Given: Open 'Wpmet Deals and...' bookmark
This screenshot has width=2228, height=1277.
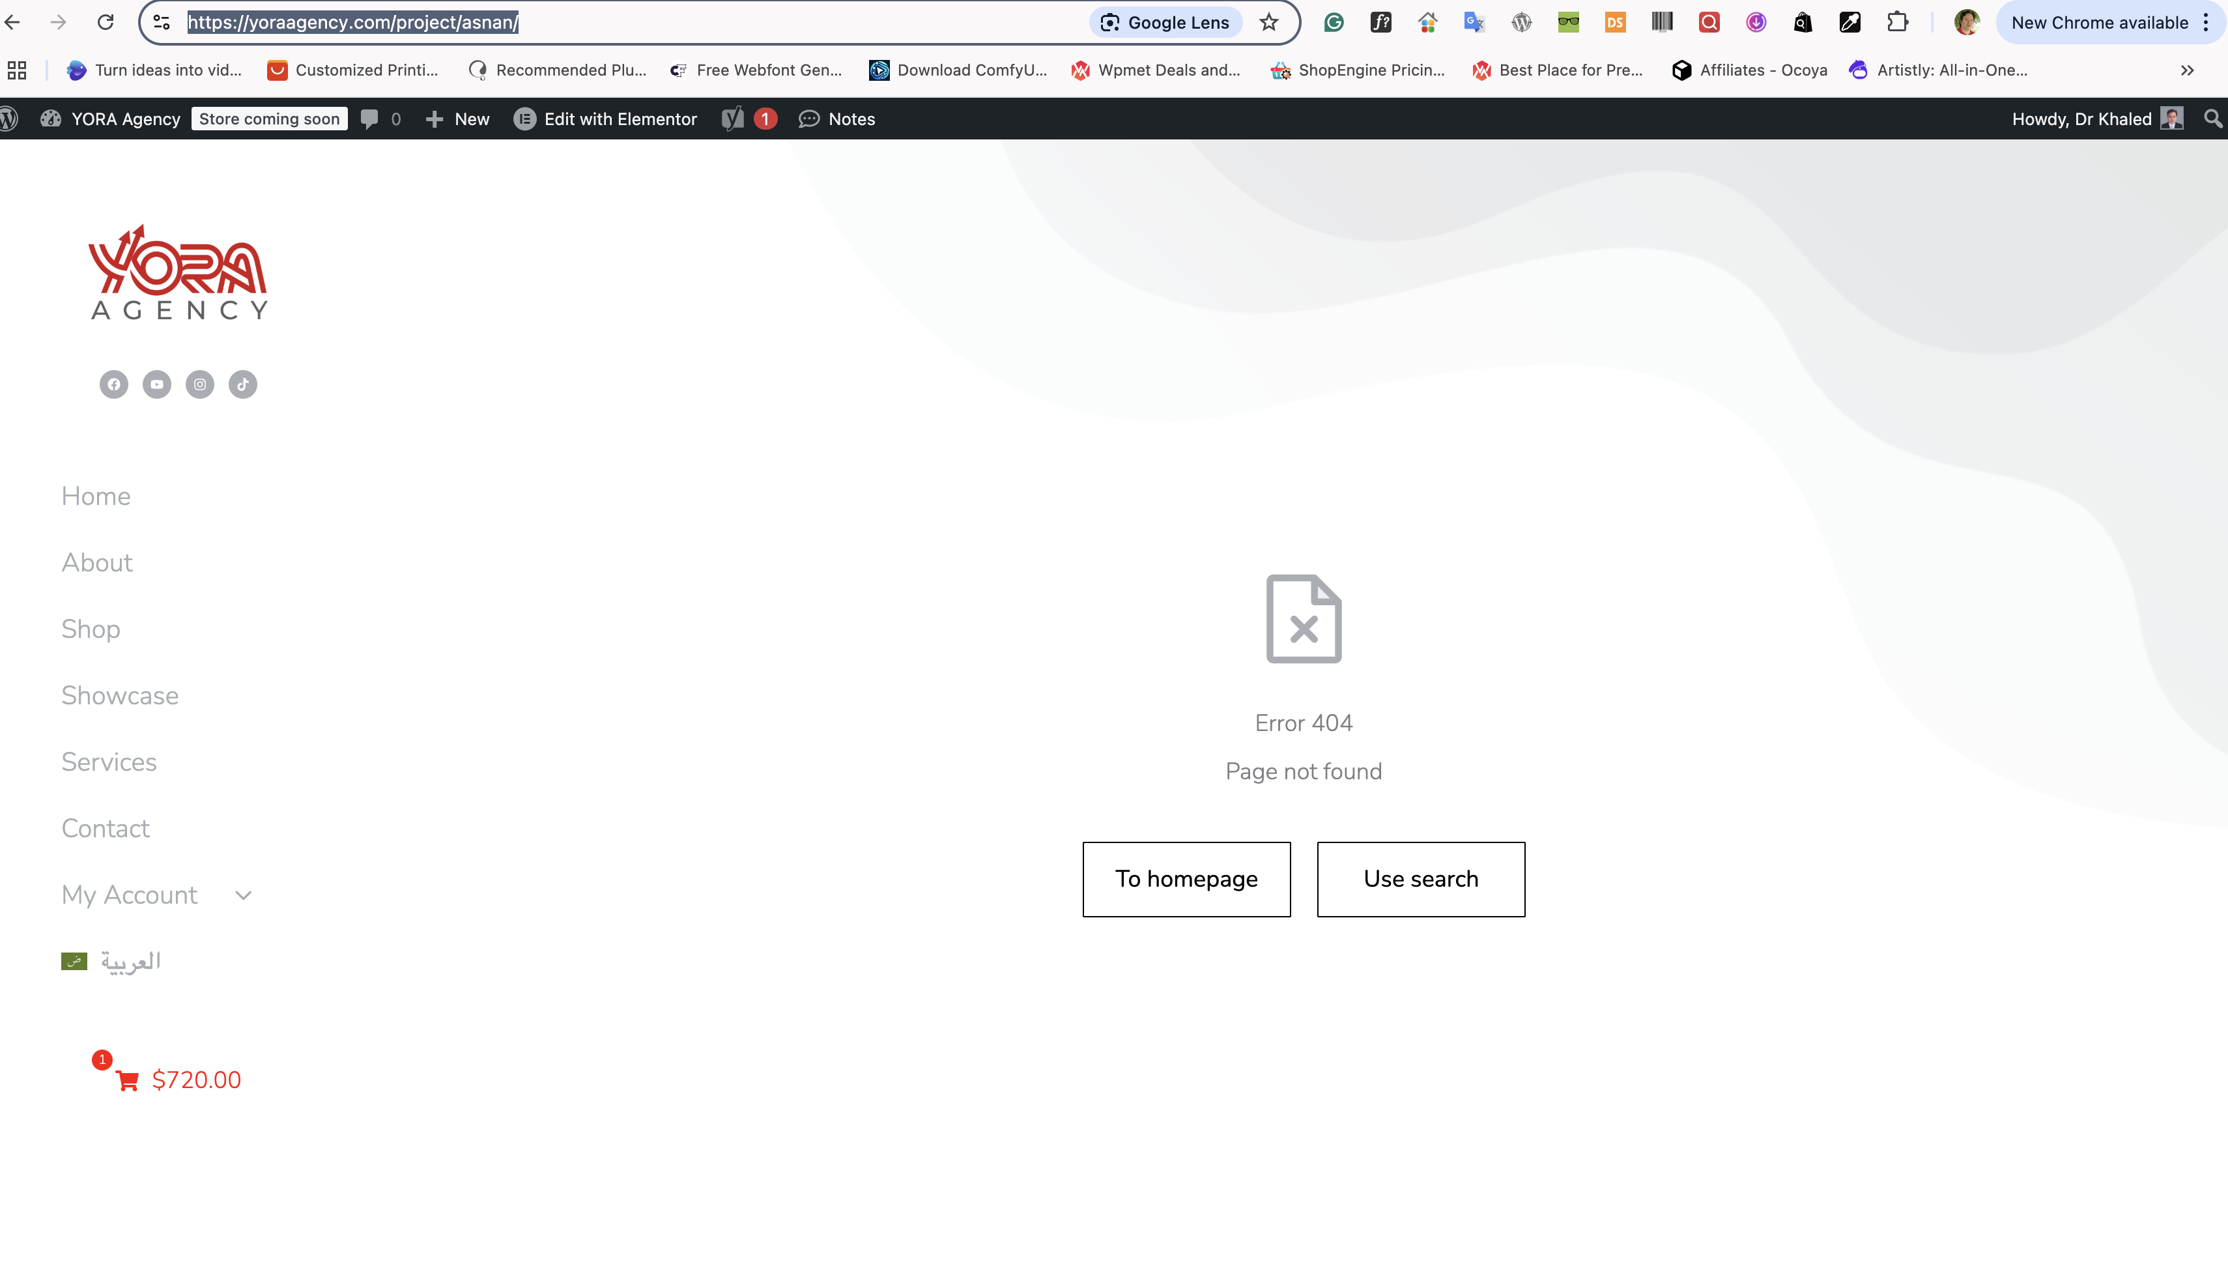Looking at the screenshot, I should 1156,70.
